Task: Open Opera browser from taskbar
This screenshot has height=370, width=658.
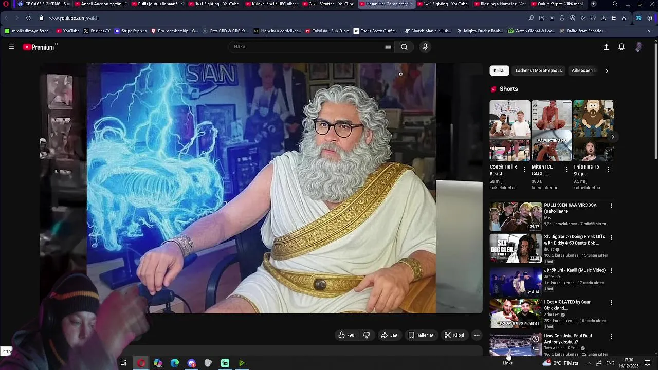Action: (x=141, y=363)
